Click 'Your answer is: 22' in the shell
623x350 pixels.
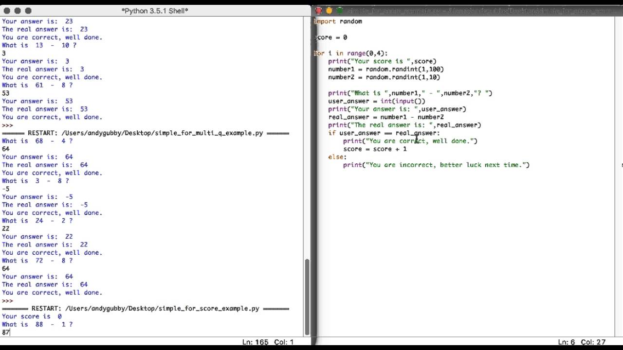coord(37,237)
